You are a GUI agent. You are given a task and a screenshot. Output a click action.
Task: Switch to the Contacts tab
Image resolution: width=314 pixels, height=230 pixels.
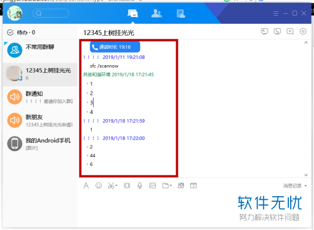(156, 14)
